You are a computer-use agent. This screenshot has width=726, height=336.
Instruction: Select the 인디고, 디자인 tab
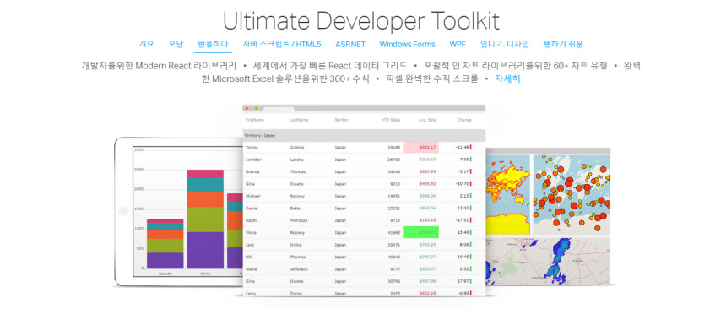coord(505,45)
